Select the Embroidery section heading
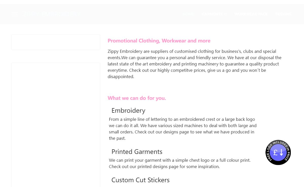This screenshot has width=304, height=187. 128,110
